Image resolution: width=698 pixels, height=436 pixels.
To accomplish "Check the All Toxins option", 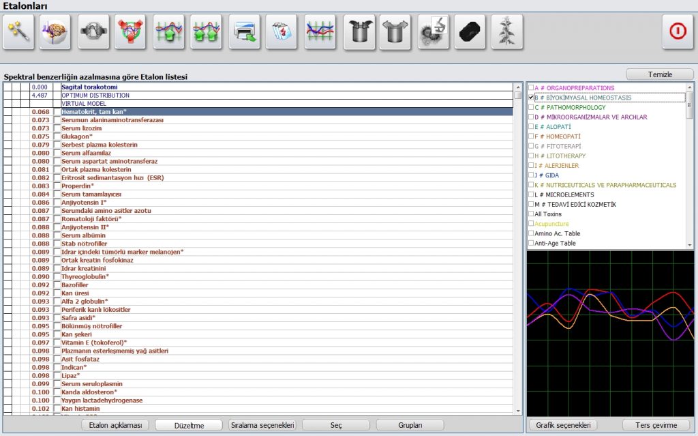I will pyautogui.click(x=531, y=214).
